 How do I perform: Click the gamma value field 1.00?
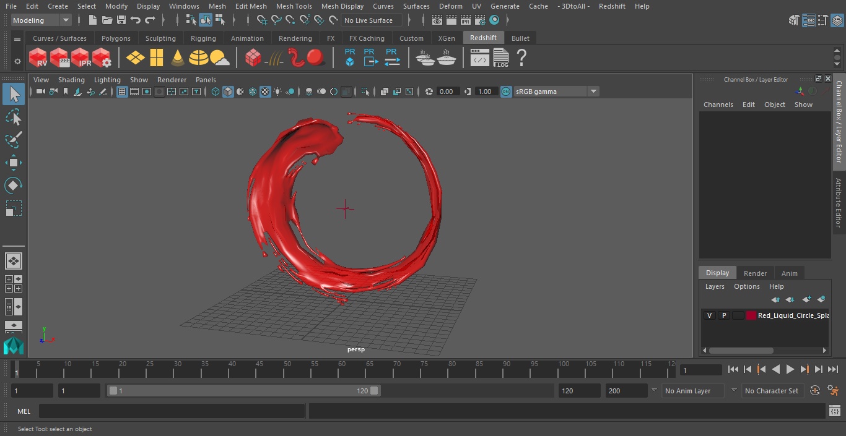485,92
